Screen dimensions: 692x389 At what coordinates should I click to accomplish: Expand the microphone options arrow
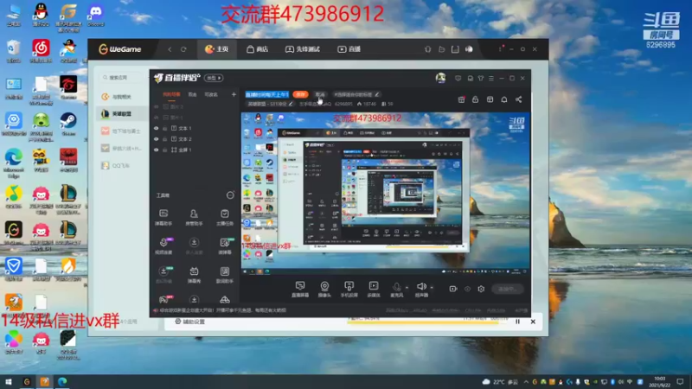[x=407, y=288]
